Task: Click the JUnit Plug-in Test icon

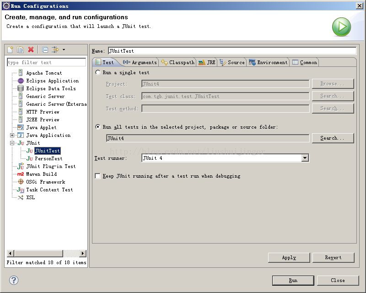Action: tap(21, 166)
